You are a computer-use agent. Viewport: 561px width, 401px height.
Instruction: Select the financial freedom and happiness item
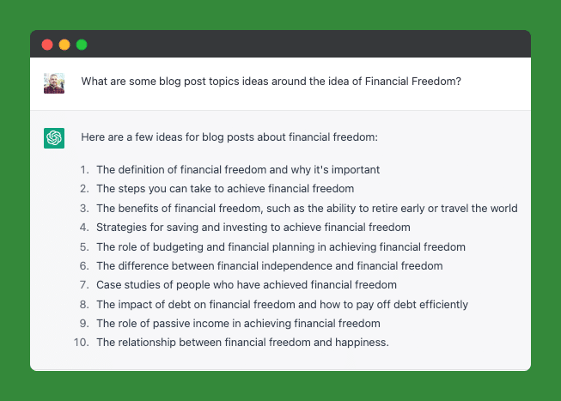click(x=242, y=343)
